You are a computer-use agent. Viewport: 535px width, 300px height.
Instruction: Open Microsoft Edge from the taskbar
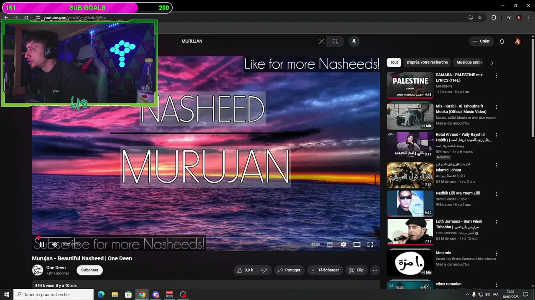coord(101,295)
